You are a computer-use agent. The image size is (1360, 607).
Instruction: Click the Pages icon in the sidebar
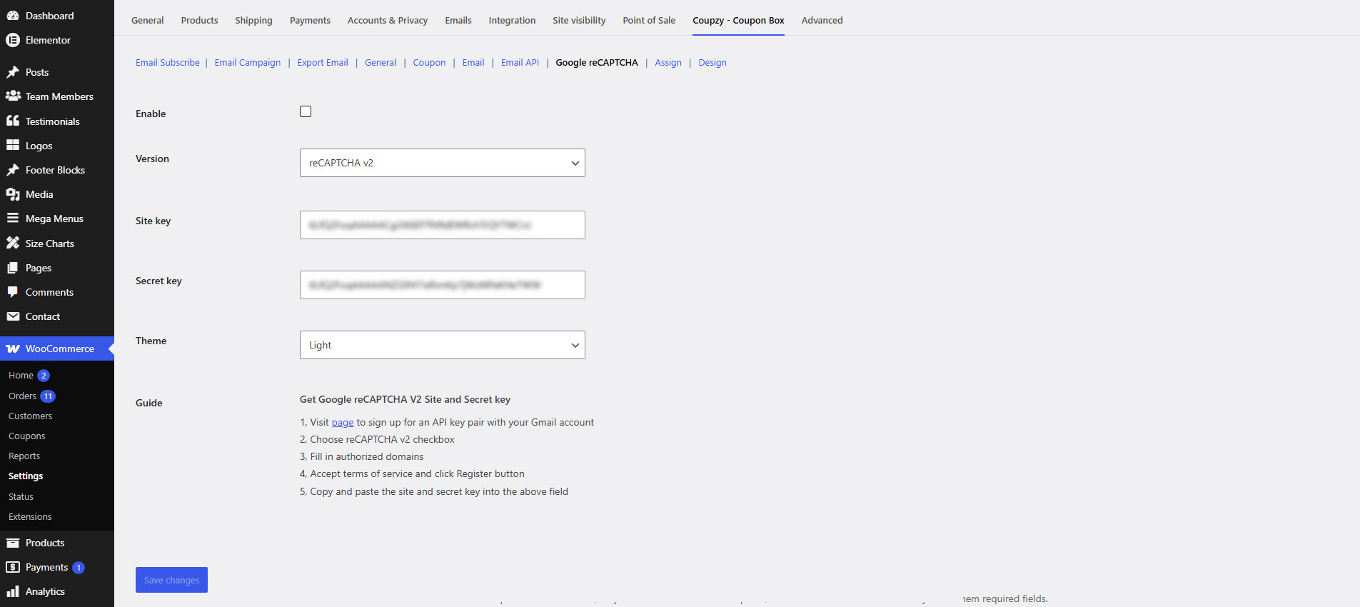[x=13, y=268]
